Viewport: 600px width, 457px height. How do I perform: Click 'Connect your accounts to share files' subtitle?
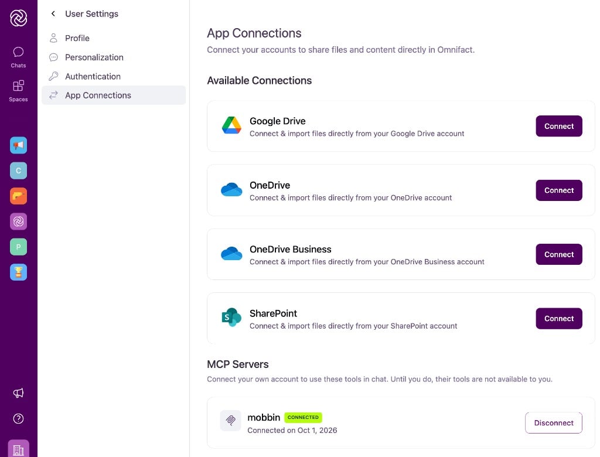click(x=340, y=50)
